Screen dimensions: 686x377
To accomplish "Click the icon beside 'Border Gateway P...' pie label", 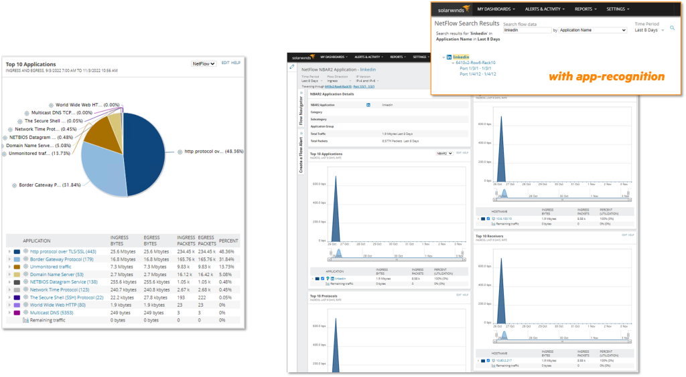I will click(15, 185).
